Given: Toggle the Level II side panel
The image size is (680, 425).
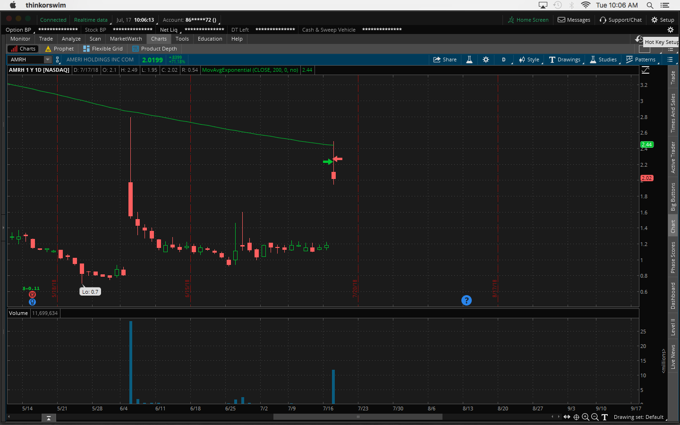Looking at the screenshot, I should point(673,327).
